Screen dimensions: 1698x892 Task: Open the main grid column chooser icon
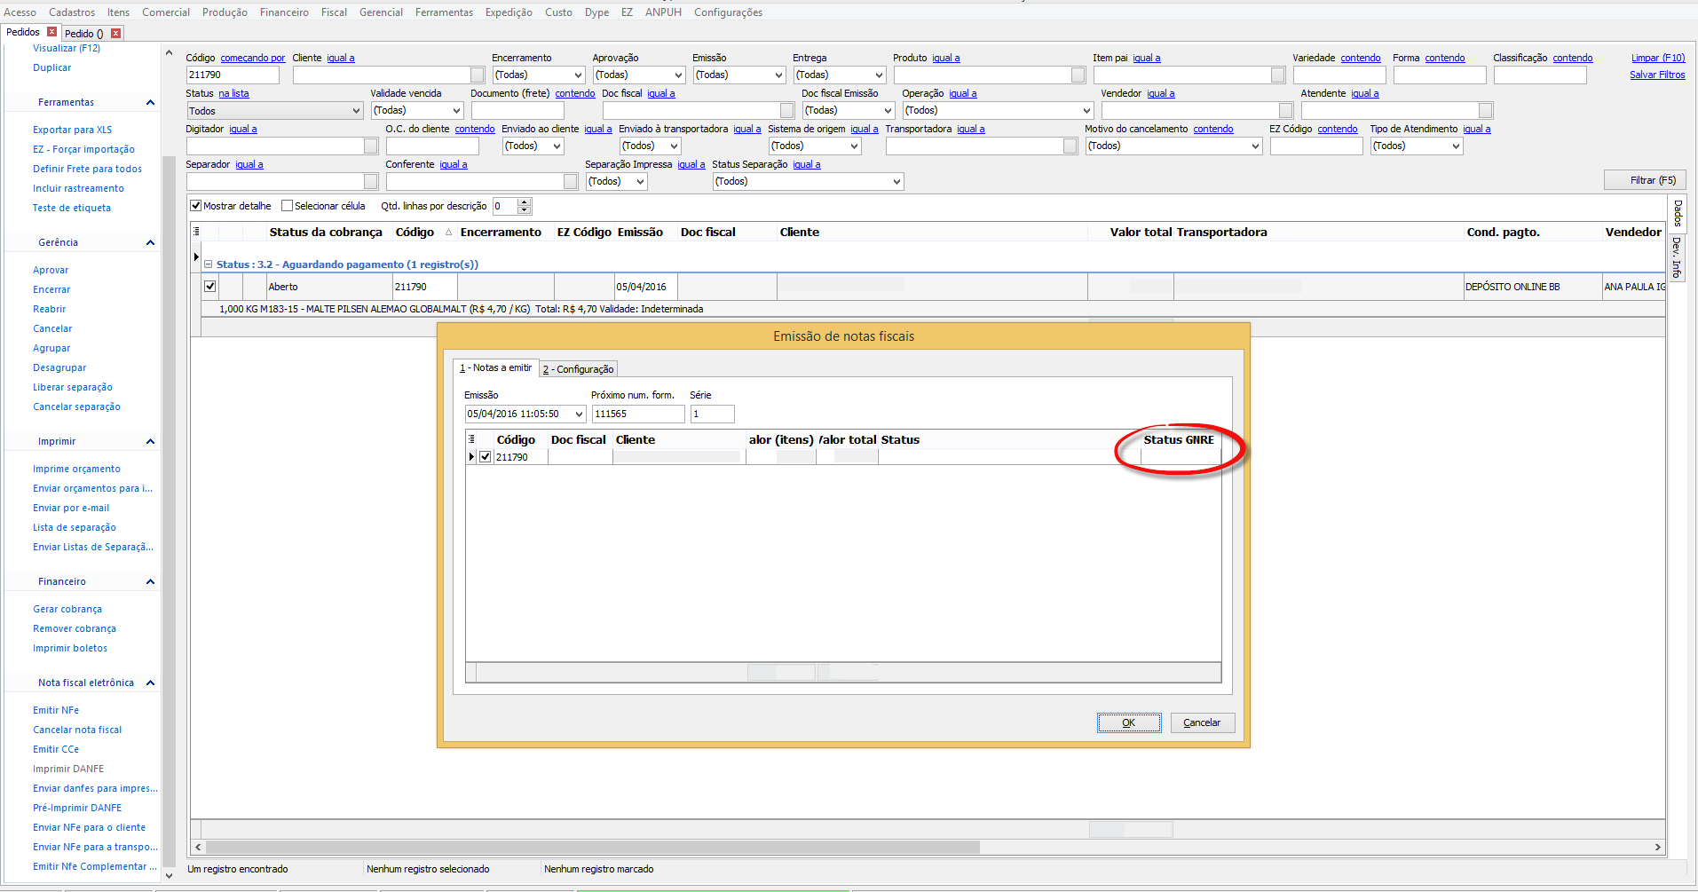196,232
